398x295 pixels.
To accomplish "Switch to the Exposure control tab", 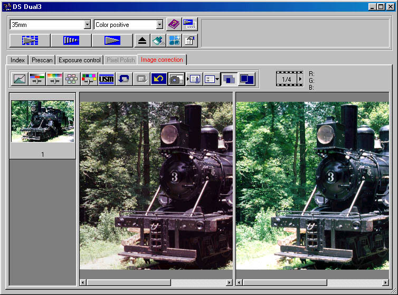I will coord(80,60).
